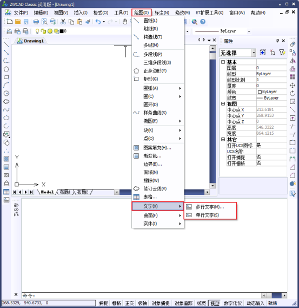Image resolution: width=299 pixels, height=308 pixels.
Task: Choose 单行文字(S) from text submenu
Action: point(210,215)
